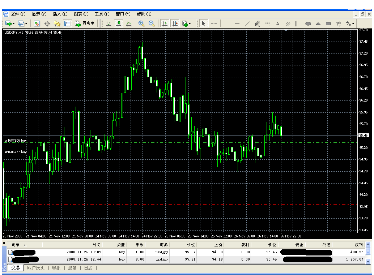The image size is (374, 275).
Task: Close the terminal panel with X
Action: pyautogui.click(x=4, y=243)
